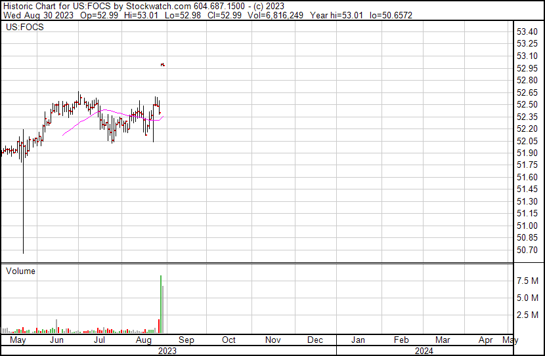545x356 pixels.
Task: Click the Op=52.99 header value
Action: tap(99, 15)
